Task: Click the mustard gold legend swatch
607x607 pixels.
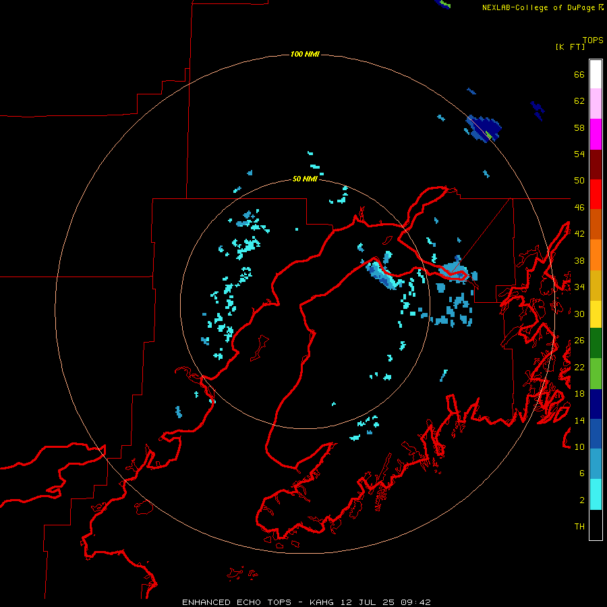Action: pyautogui.click(x=596, y=285)
